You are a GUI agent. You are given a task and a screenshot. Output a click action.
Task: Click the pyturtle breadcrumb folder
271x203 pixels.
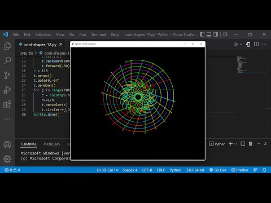click(26, 53)
